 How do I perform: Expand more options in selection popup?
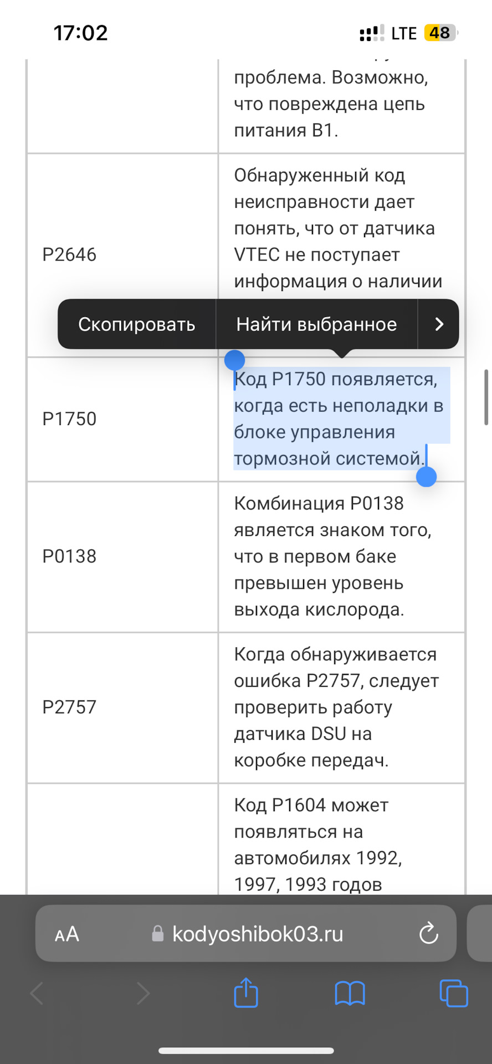439,324
